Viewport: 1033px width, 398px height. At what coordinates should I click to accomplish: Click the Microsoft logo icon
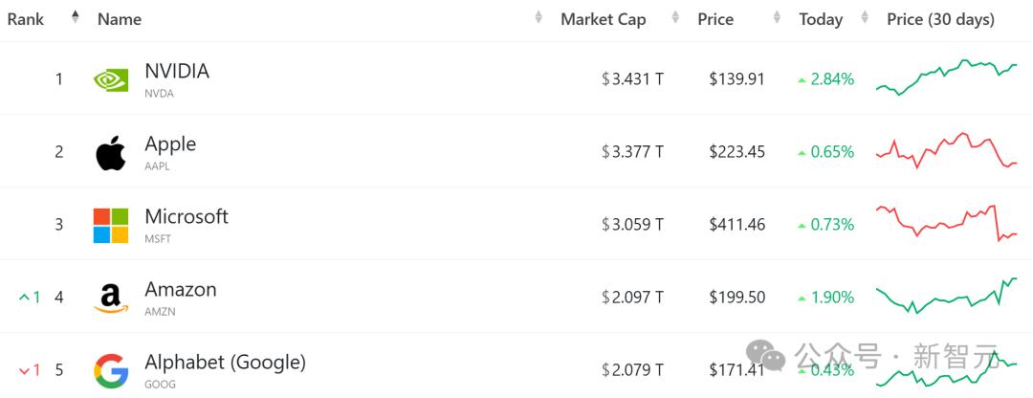(111, 226)
